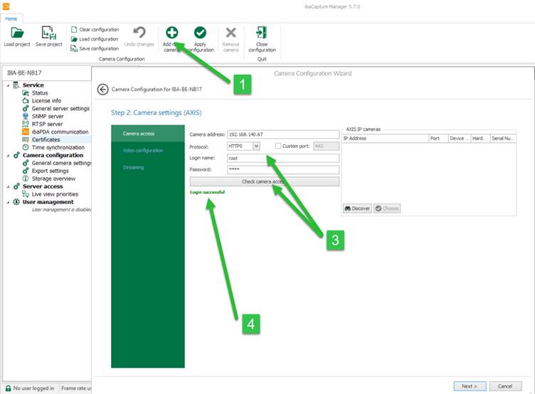Open Time synchronization settings

pyautogui.click(x=58, y=147)
